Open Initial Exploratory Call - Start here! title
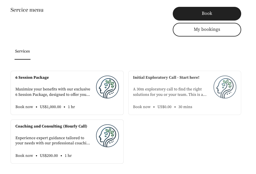This screenshot has width=256, height=174. pyautogui.click(x=166, y=77)
